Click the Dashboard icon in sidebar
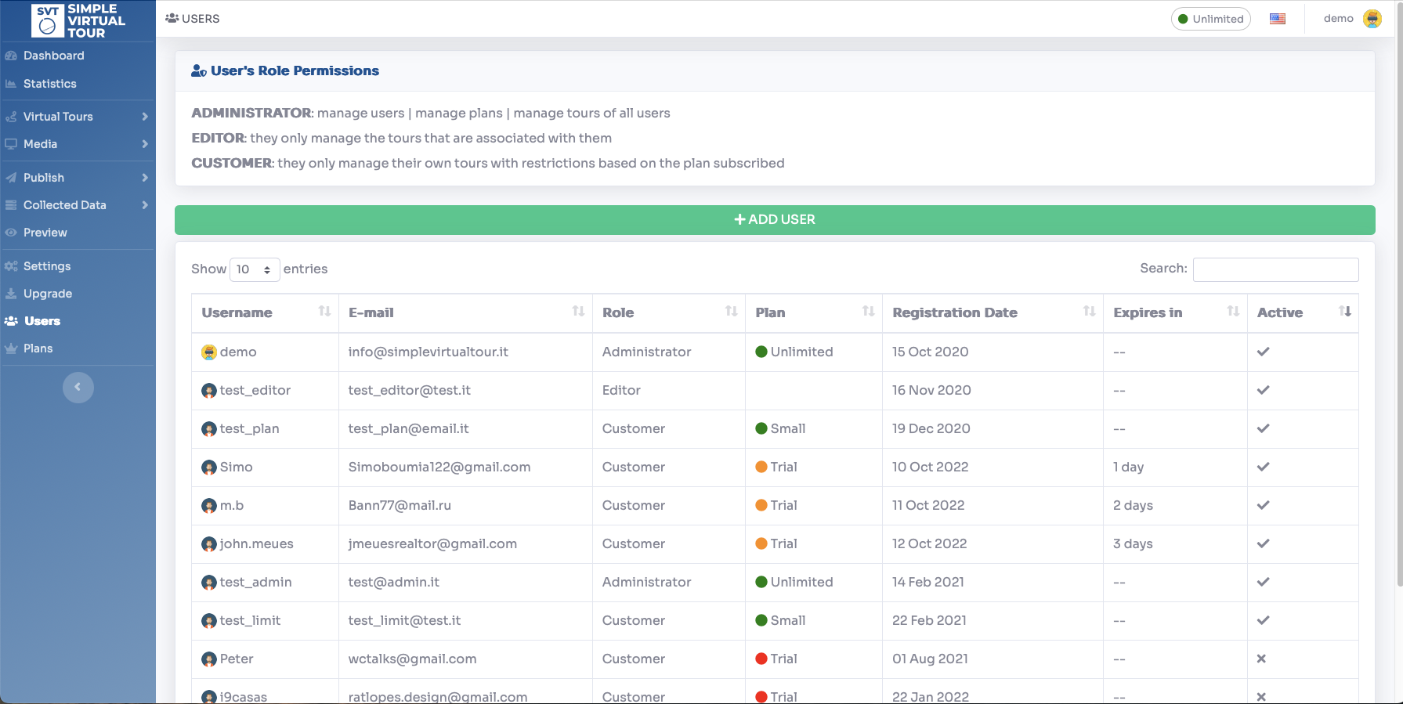The height and width of the screenshot is (704, 1403). pyautogui.click(x=11, y=56)
